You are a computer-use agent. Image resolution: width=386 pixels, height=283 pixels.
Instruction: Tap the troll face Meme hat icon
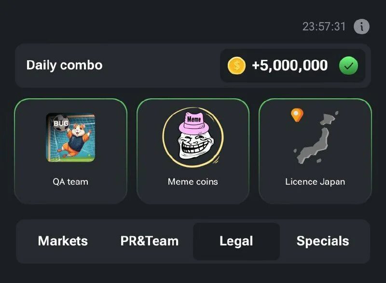pos(193,137)
